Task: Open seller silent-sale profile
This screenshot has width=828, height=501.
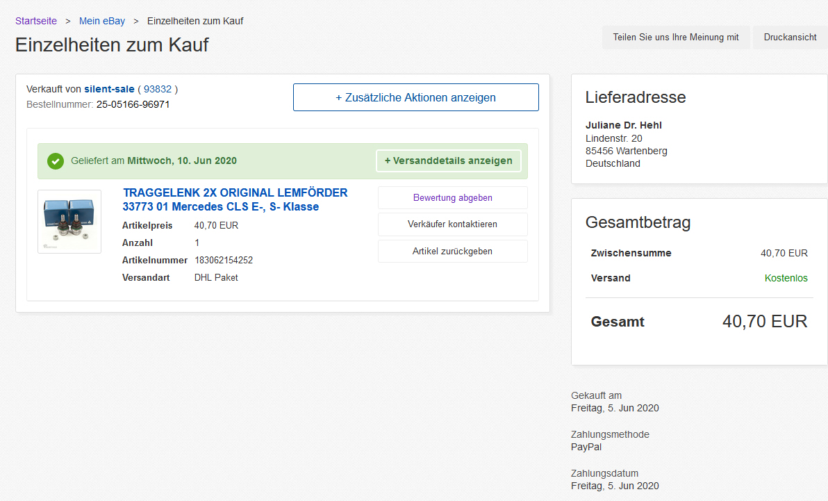Action: coord(109,89)
